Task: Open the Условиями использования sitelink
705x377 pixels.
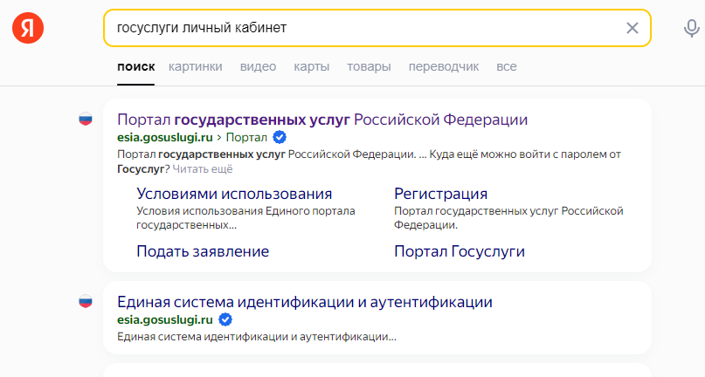Action: tap(234, 194)
